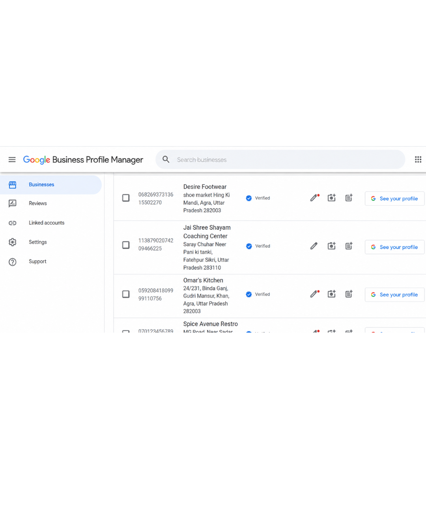Check the Desire Footwear checkbox
The height and width of the screenshot is (532, 426).
[x=126, y=198]
